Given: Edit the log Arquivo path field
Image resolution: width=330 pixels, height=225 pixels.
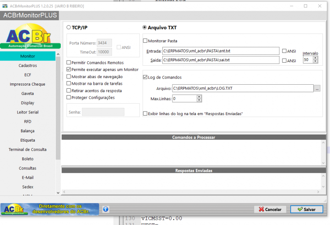Looking at the screenshot, I should (243, 88).
